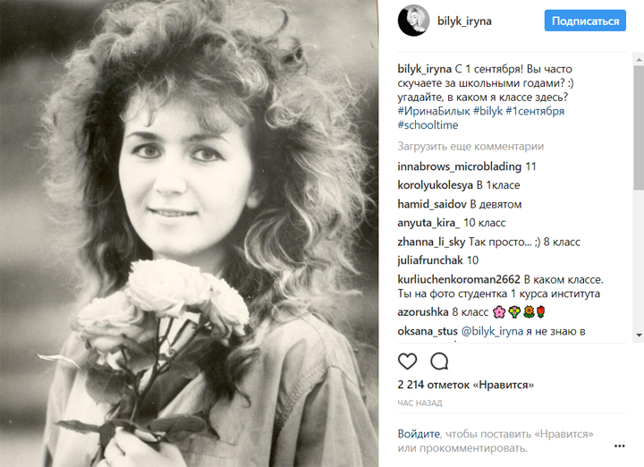Click the bilyk_iryna profile avatar
Image resolution: width=644 pixels, height=467 pixels.
click(413, 21)
